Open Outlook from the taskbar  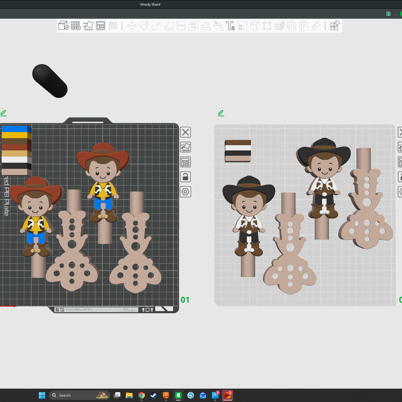[203, 395]
